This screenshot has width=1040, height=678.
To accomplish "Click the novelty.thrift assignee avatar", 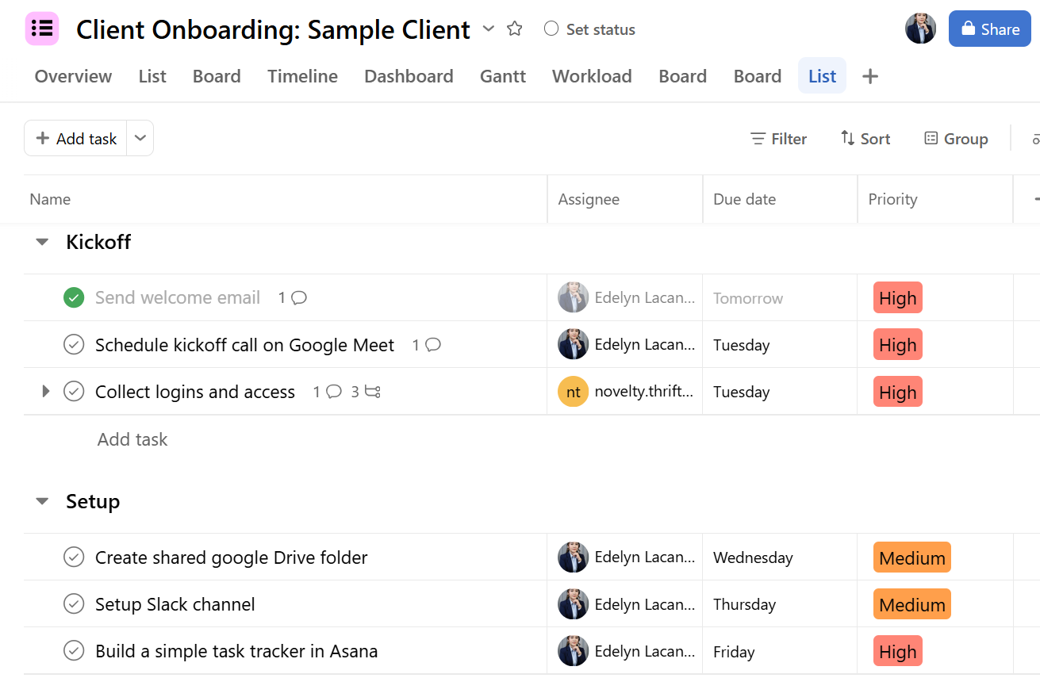I will [x=573, y=392].
